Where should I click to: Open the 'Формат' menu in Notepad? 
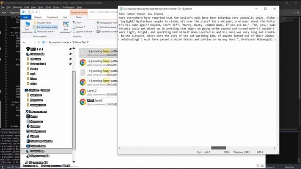(x=141, y=14)
